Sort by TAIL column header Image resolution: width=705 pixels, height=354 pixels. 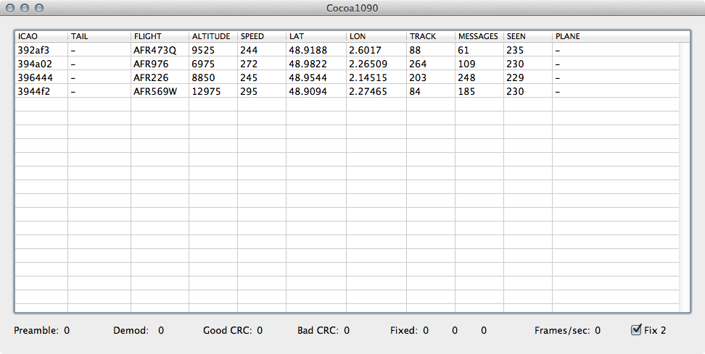tap(99, 36)
